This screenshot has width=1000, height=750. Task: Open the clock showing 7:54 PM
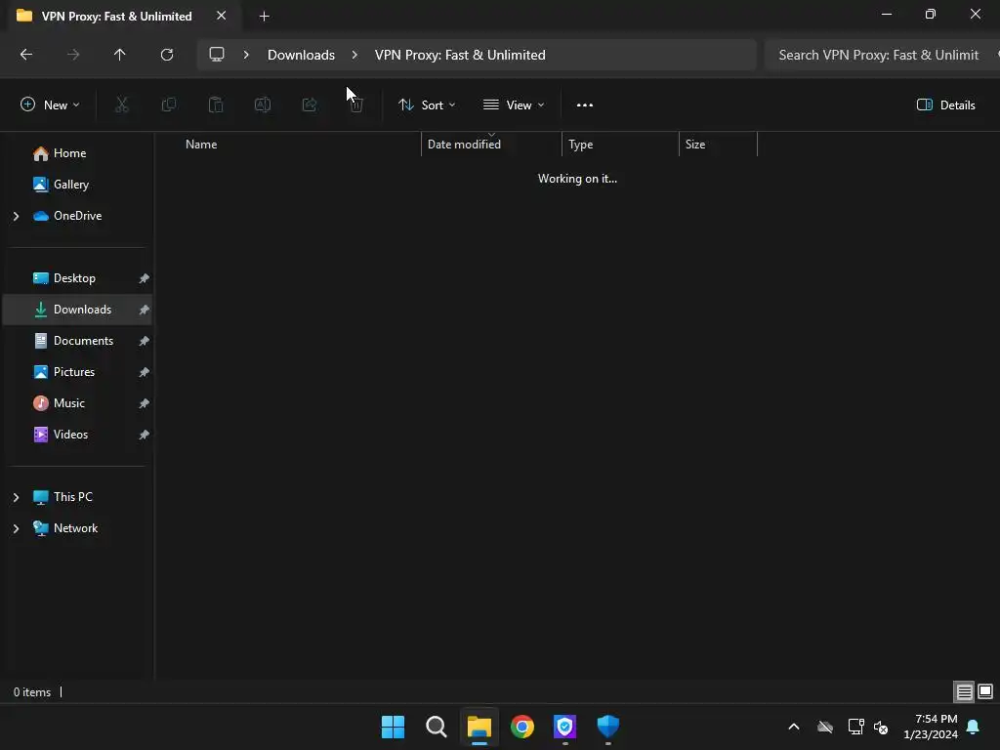[931, 727]
